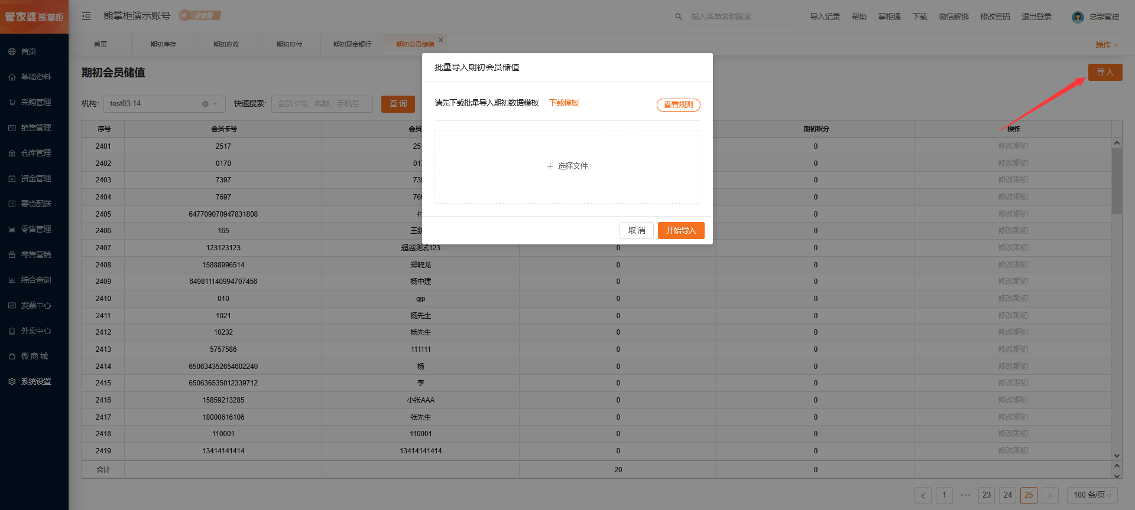Open 掌柜通 in the header
Screen dimensions: 1135x510
point(889,17)
